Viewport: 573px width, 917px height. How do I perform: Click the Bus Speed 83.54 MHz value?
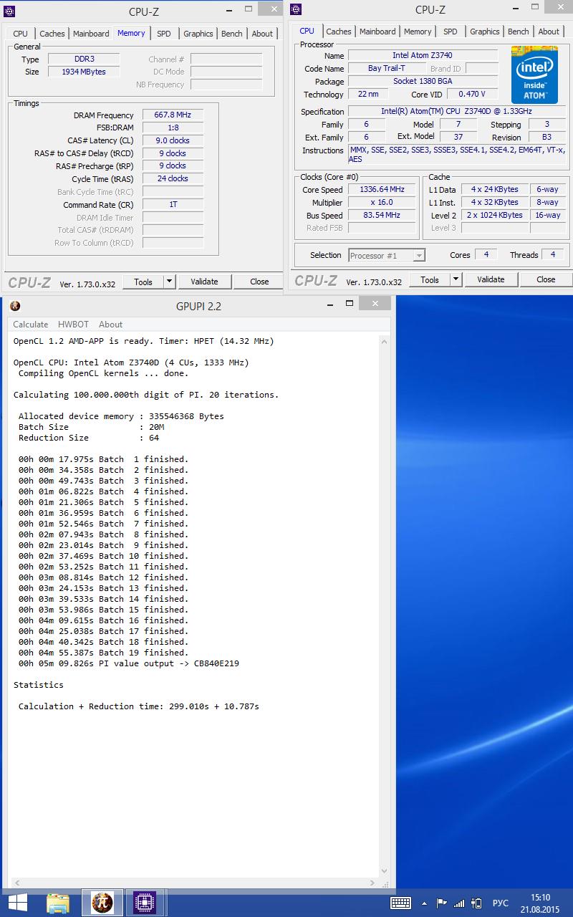382,216
